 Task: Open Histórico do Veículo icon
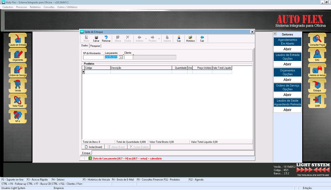click(317, 71)
